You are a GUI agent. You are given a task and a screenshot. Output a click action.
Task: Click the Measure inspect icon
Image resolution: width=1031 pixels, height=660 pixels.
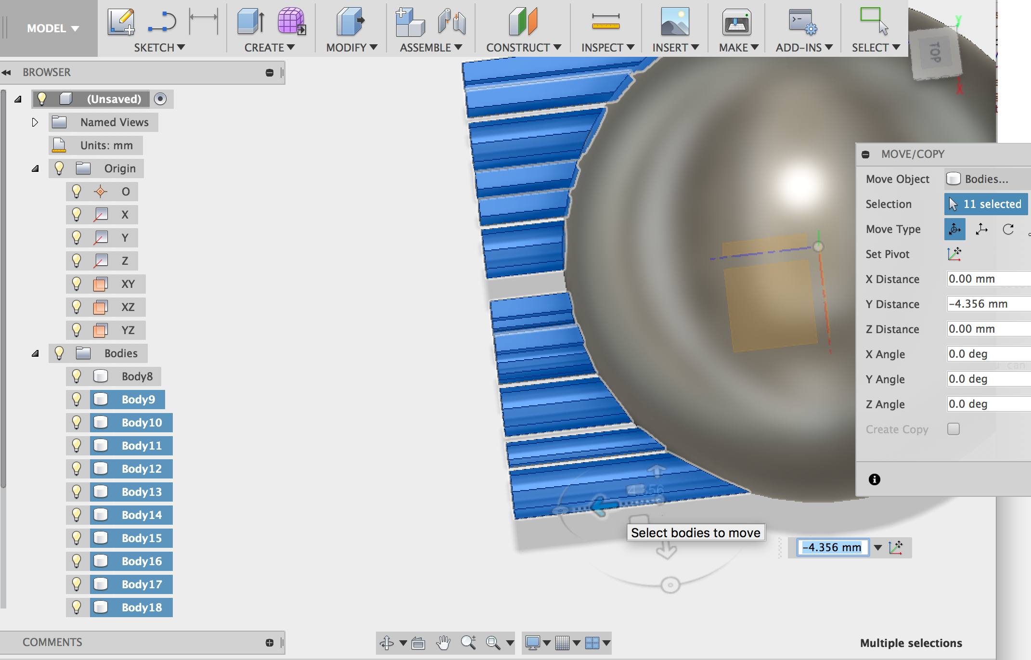(x=606, y=22)
